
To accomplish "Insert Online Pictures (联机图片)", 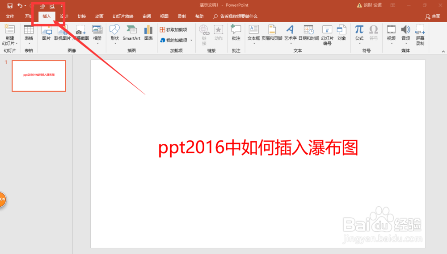I will click(x=62, y=33).
